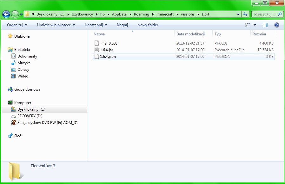The width and height of the screenshot is (285, 184).
Task: Click the DVD RW drive icon
Action: click(x=13, y=123)
